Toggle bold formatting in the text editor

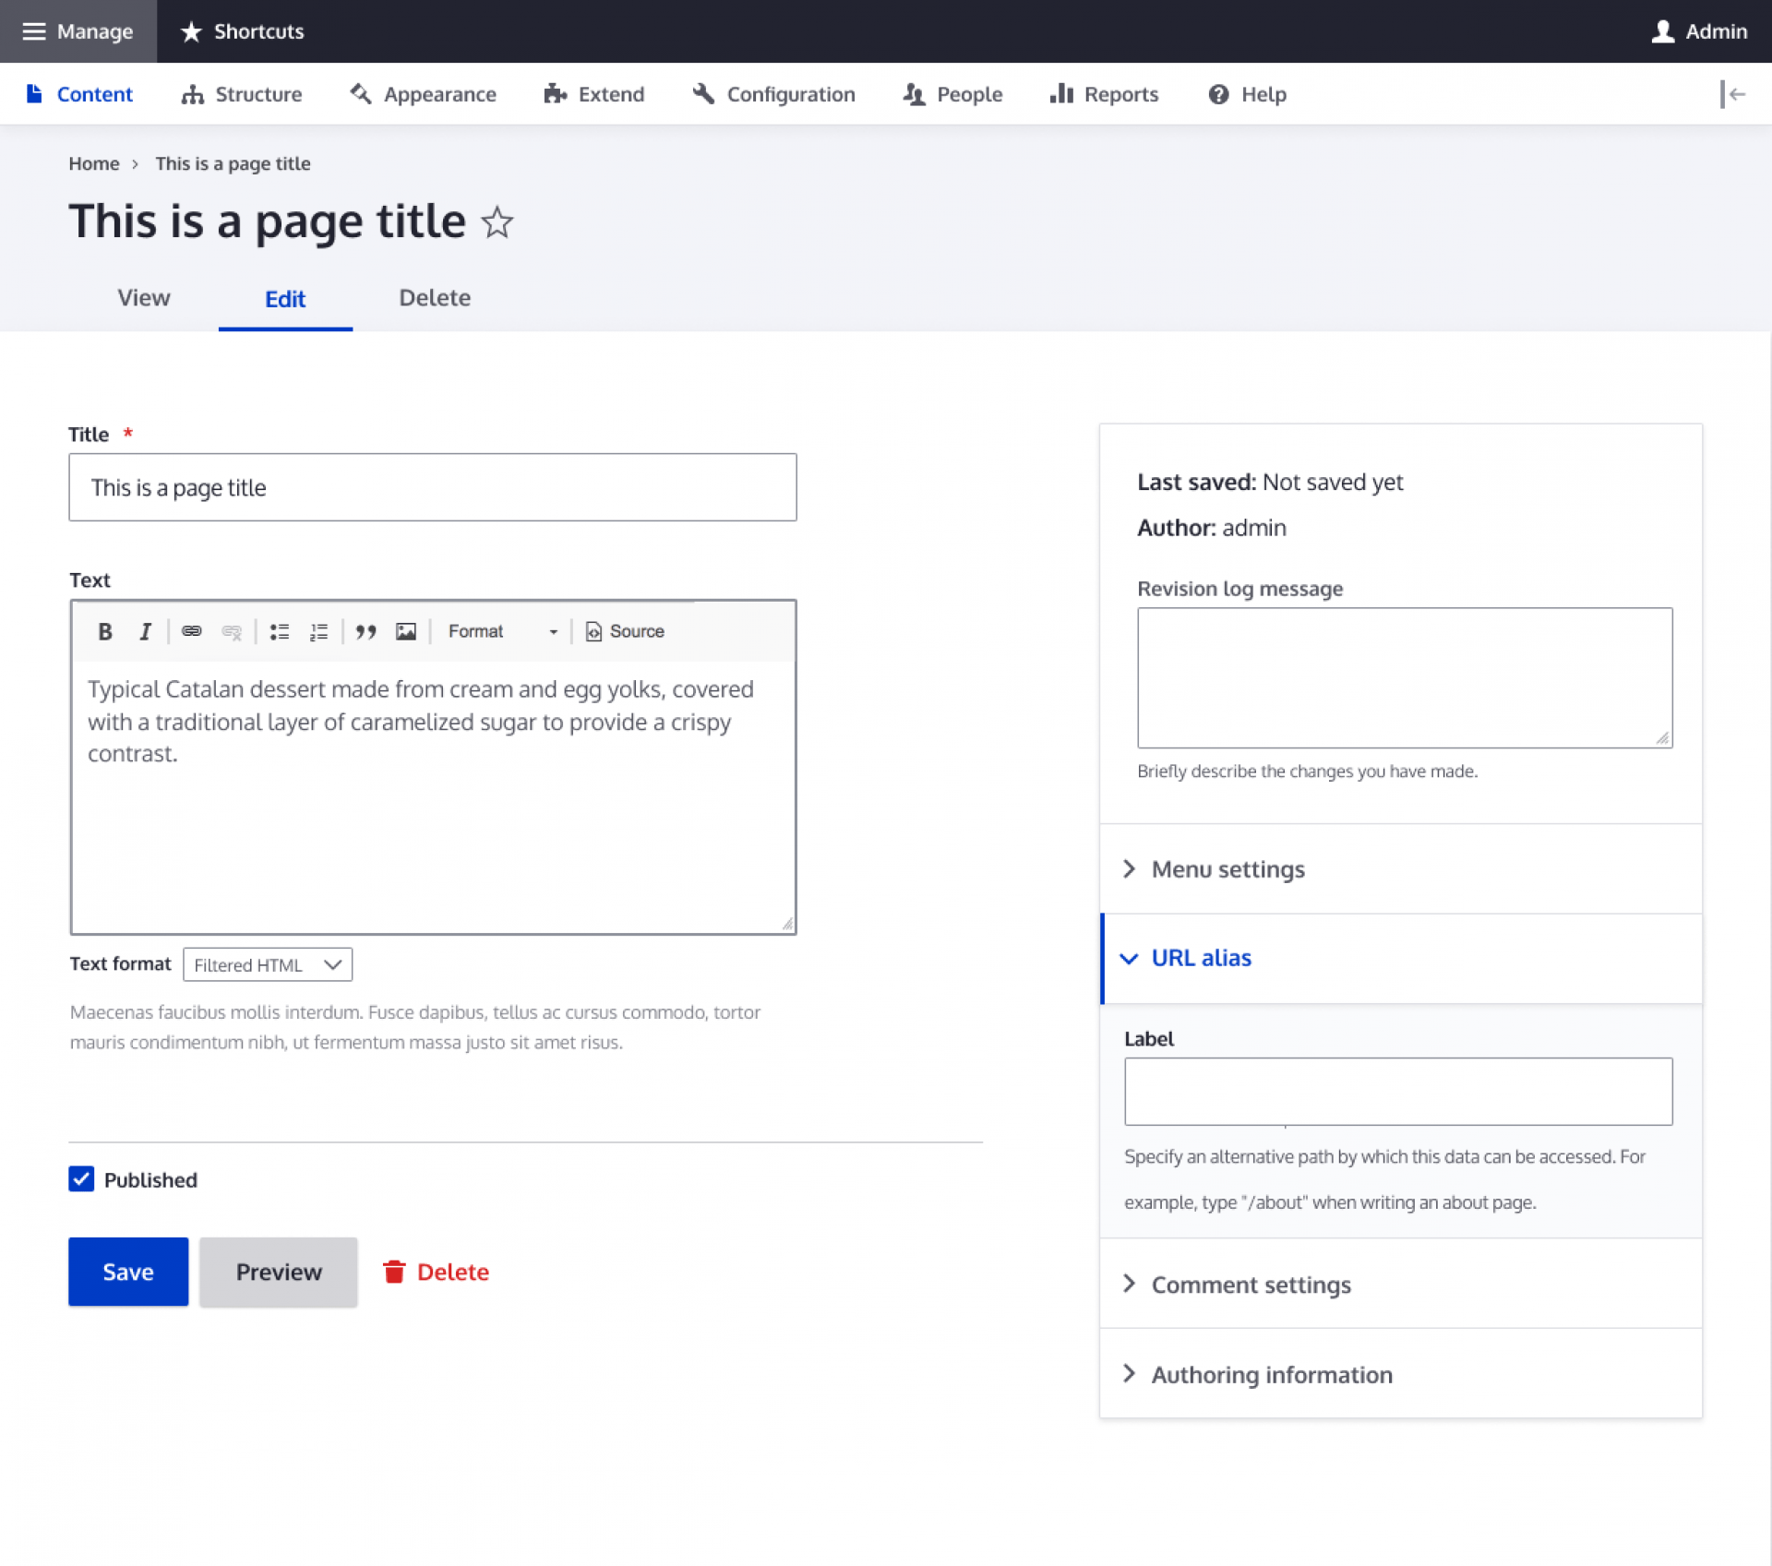point(104,631)
